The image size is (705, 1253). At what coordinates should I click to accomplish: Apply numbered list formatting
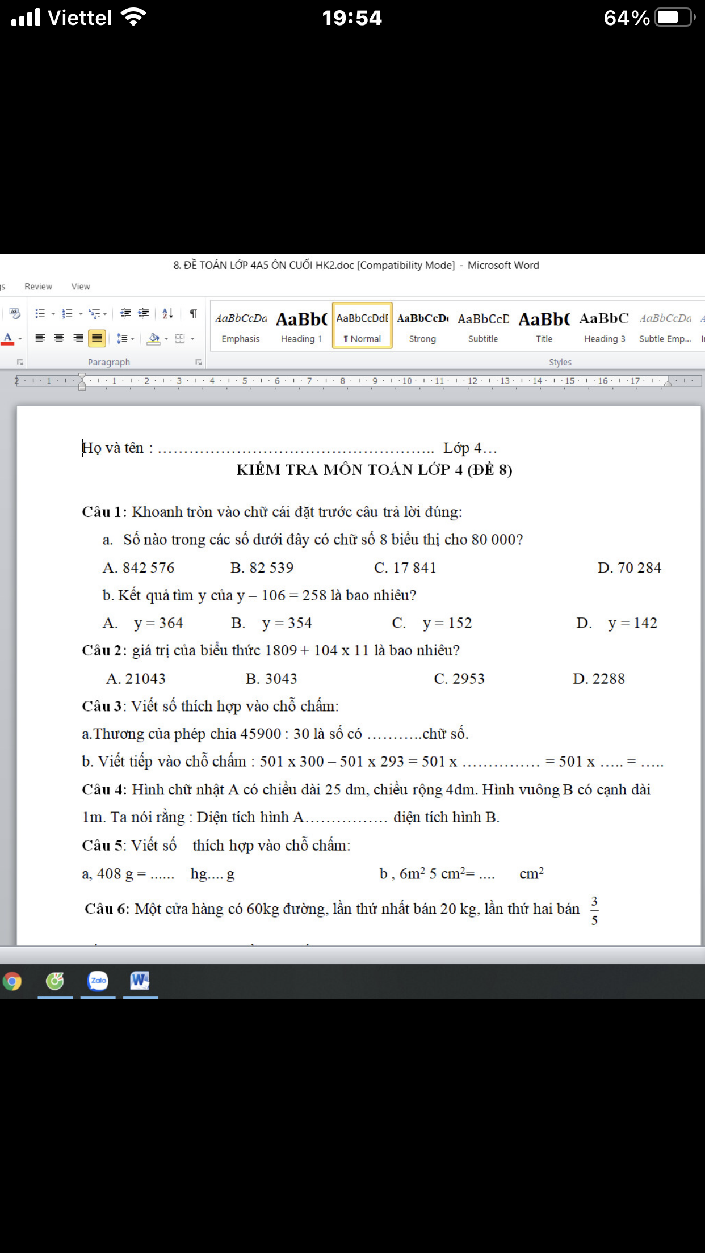[x=68, y=314]
